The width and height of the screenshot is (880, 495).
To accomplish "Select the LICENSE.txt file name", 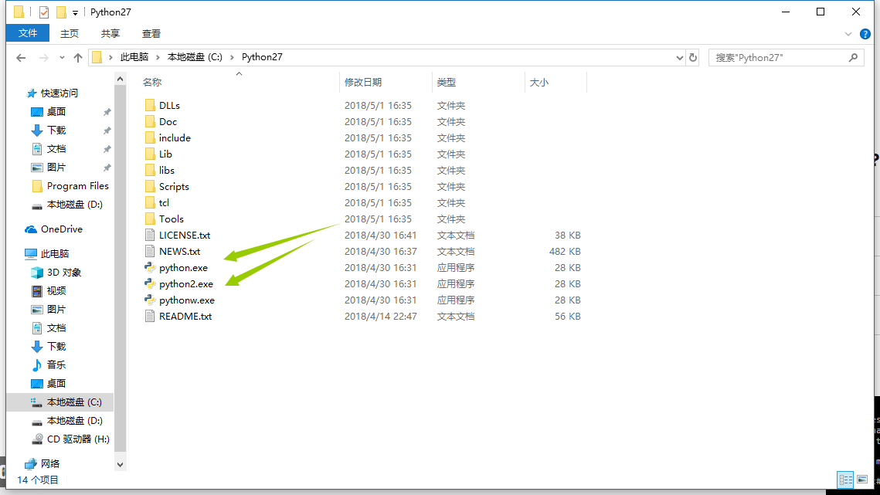I will [185, 236].
